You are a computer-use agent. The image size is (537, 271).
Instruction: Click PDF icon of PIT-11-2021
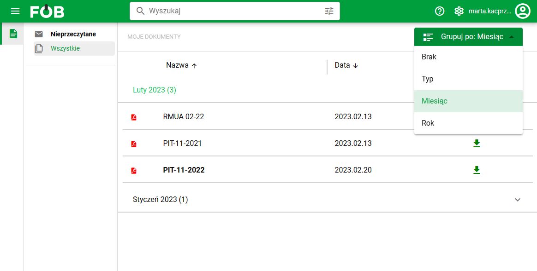coord(134,144)
